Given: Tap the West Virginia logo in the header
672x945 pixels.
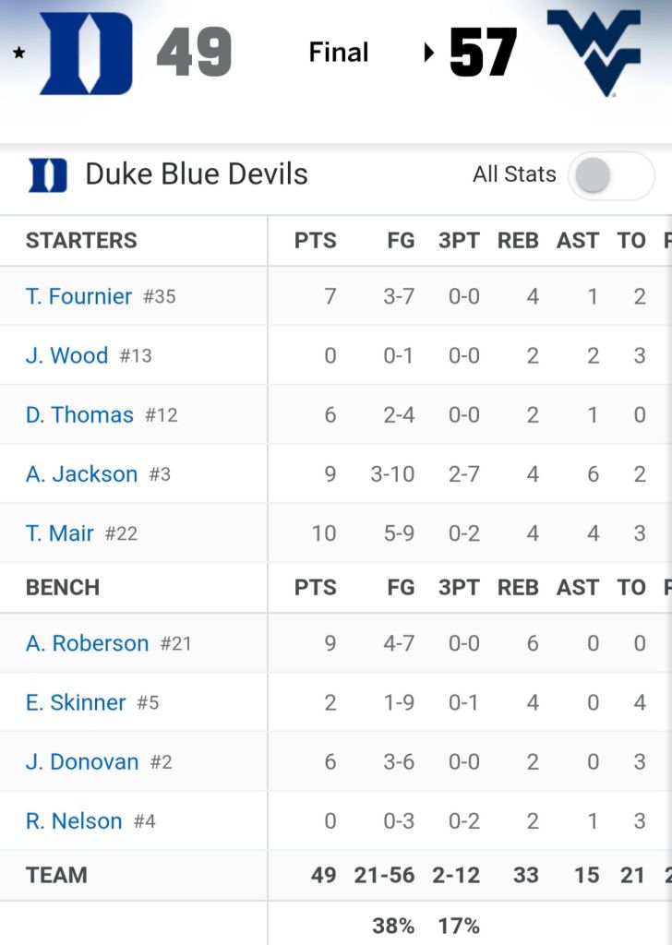Looking at the screenshot, I should click(594, 52).
